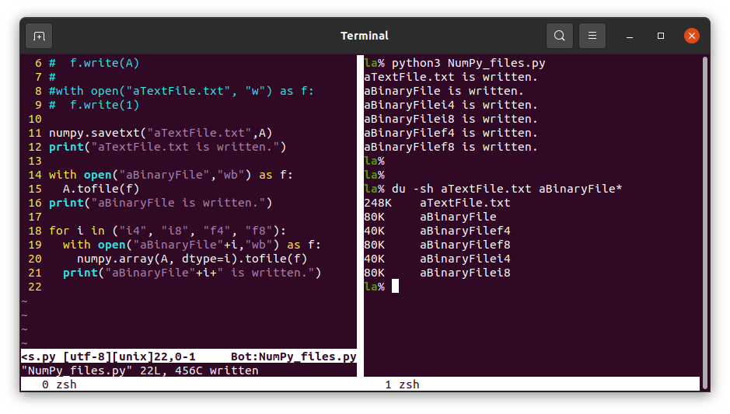Click the 248K aTextFile.txt output row
The width and height of the screenshot is (730, 414).
[x=437, y=203]
